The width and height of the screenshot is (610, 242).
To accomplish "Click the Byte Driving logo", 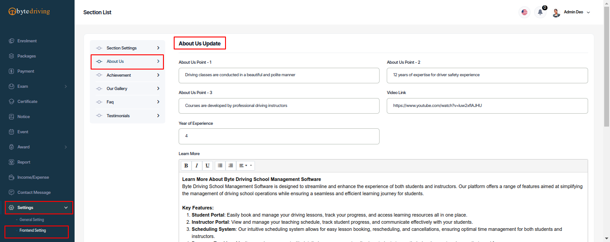I will 29,12.
